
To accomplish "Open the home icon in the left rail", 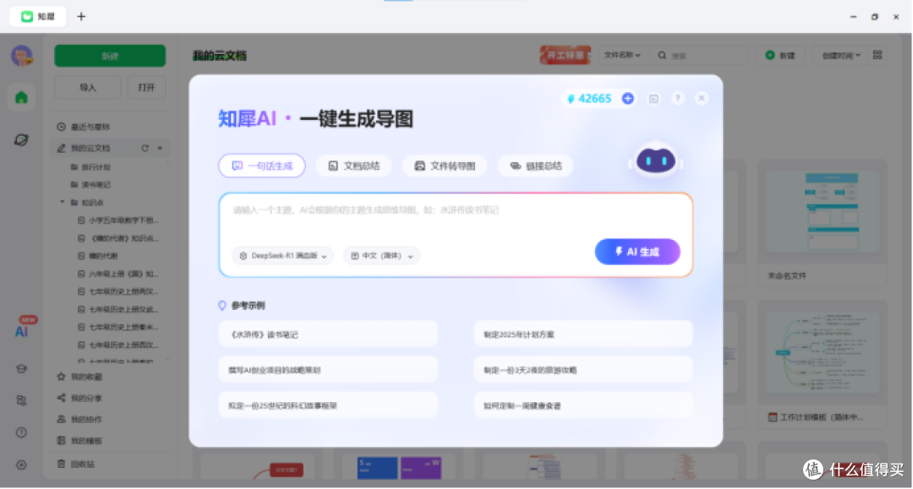I will [21, 97].
